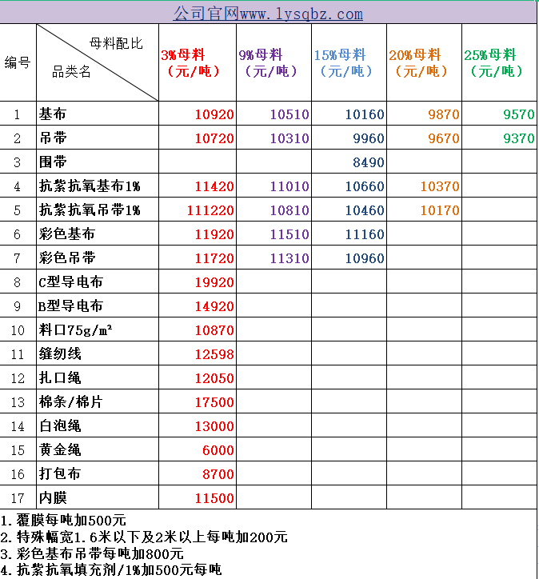Select price 9570 in 25% column
Image resolution: width=539 pixels, height=579 pixels.
tap(500, 114)
